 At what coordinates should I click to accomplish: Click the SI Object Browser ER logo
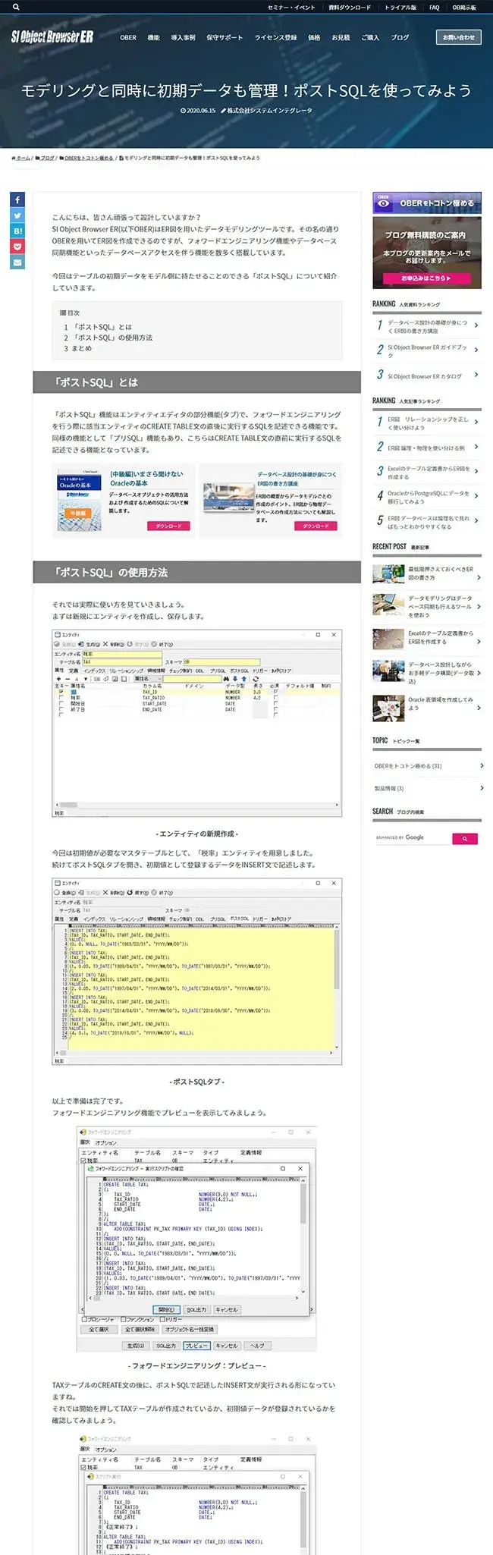click(x=52, y=37)
